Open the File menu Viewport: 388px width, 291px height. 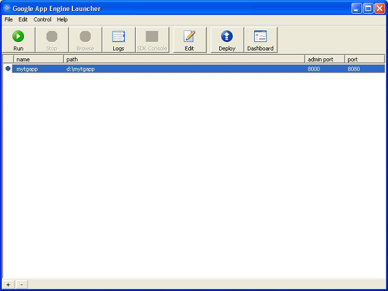tap(8, 19)
